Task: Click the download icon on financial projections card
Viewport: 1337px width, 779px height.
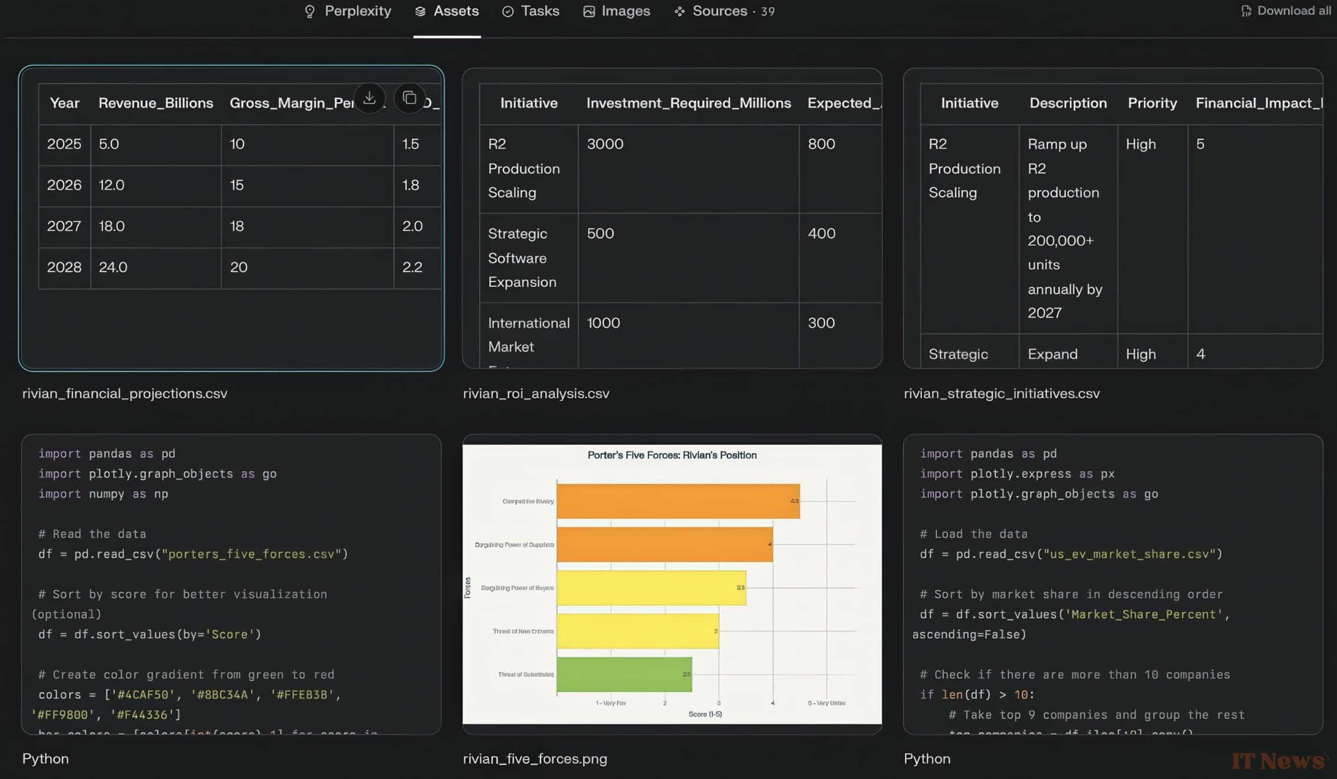Action: (369, 98)
